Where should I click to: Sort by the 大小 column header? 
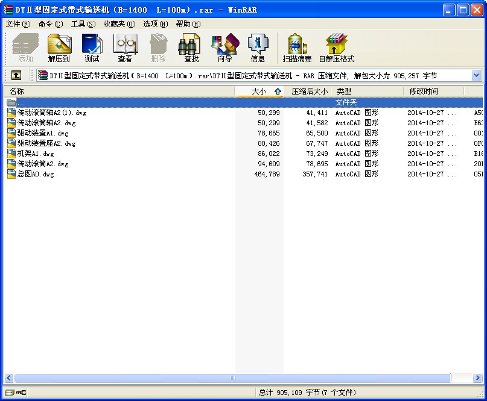point(259,92)
